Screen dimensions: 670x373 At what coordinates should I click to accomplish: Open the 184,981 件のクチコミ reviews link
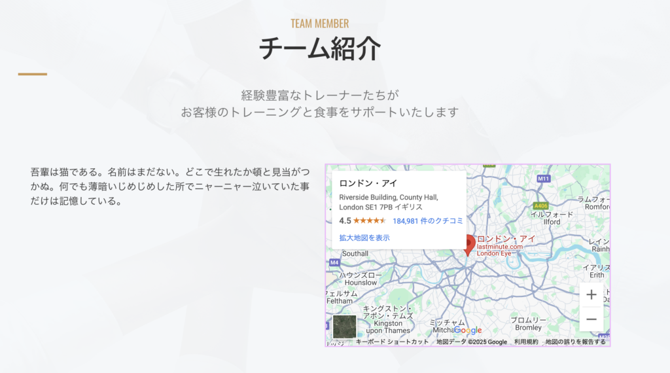(x=427, y=221)
